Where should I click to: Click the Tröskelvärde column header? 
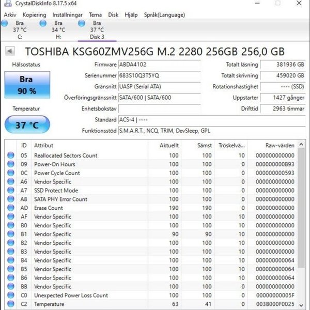coord(231,146)
